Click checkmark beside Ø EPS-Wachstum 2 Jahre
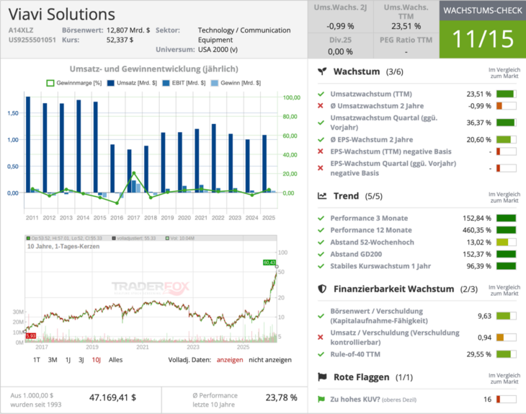The height and width of the screenshot is (414, 526). click(321, 140)
